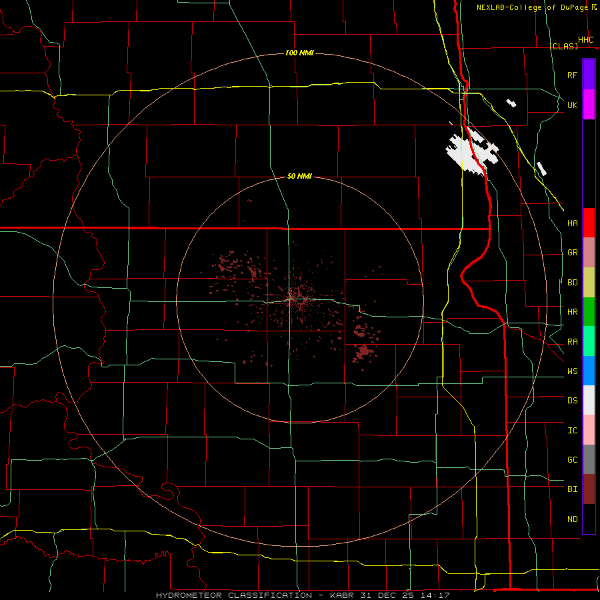Image resolution: width=600 pixels, height=600 pixels.
Task: Click the purple RF color swatch
Action: pyautogui.click(x=589, y=75)
